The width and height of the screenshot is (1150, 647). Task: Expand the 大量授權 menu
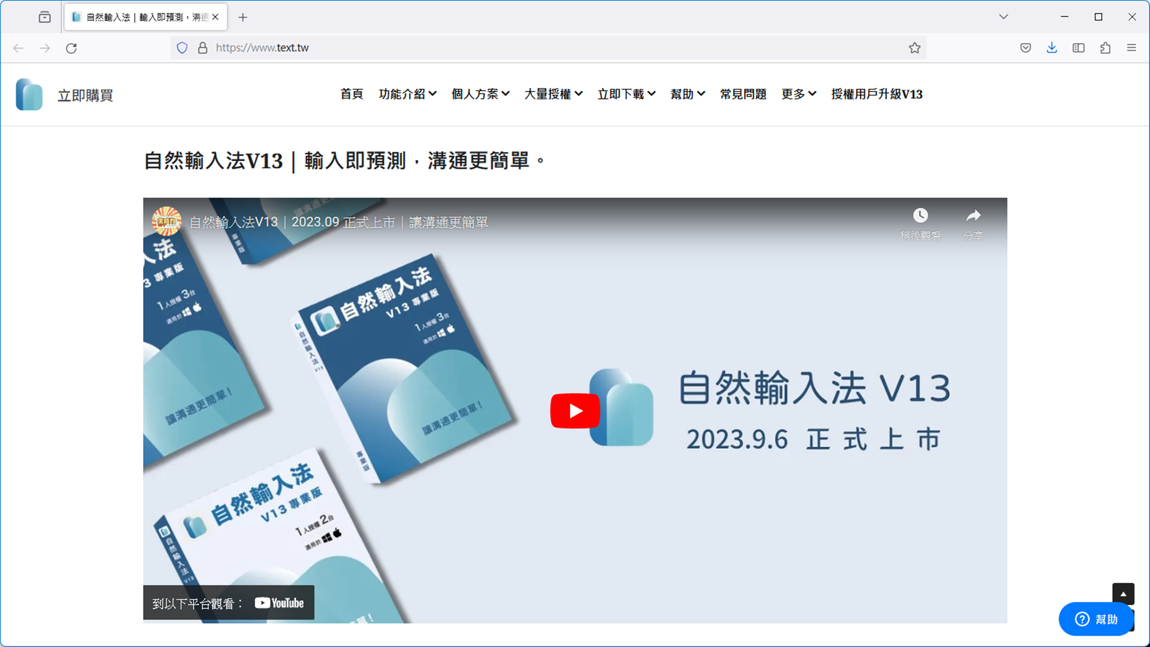pos(553,94)
